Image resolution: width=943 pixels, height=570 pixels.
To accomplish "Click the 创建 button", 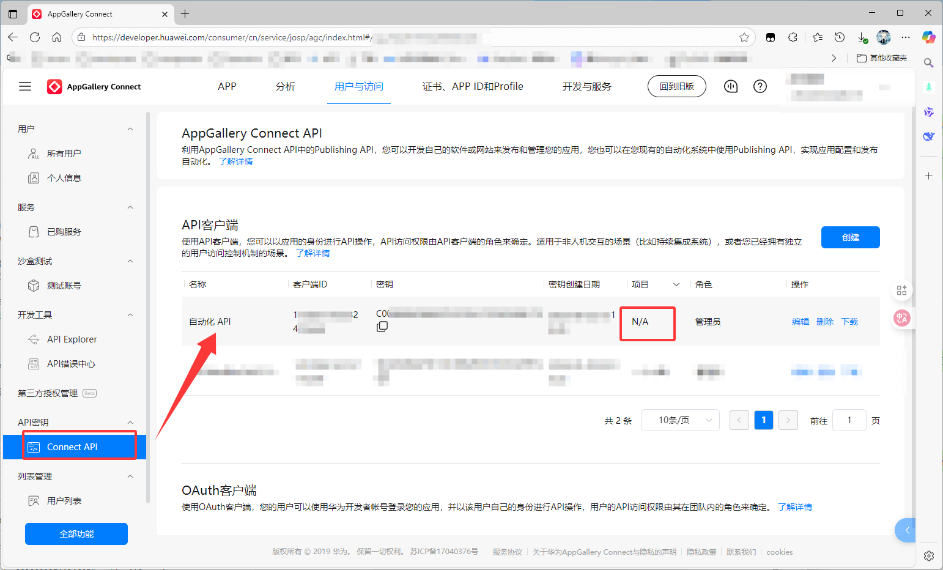I will tap(851, 237).
